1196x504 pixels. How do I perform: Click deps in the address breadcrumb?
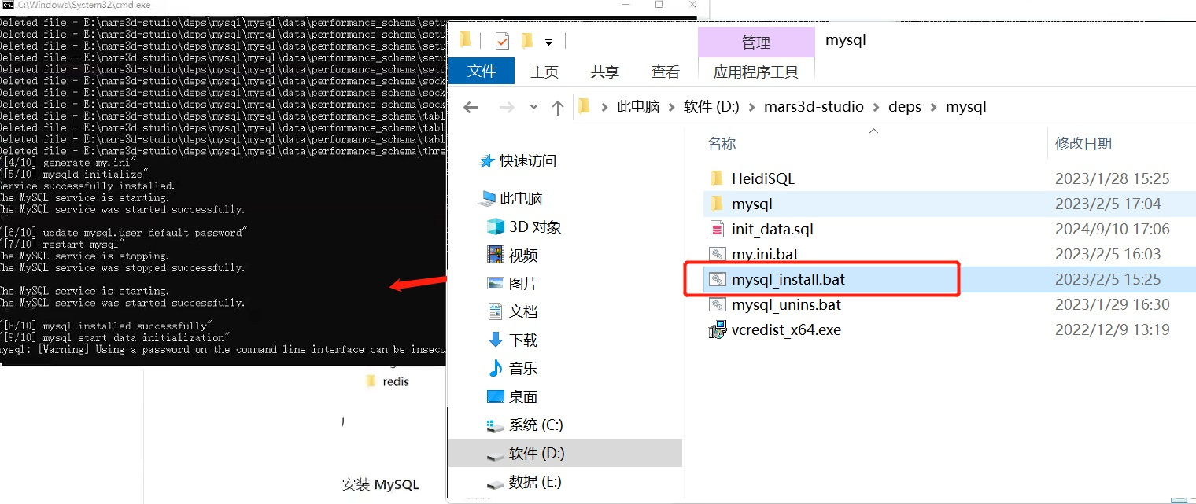coord(905,107)
